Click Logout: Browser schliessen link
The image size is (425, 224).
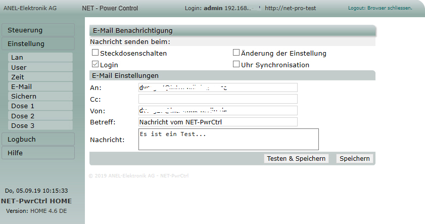[380, 8]
